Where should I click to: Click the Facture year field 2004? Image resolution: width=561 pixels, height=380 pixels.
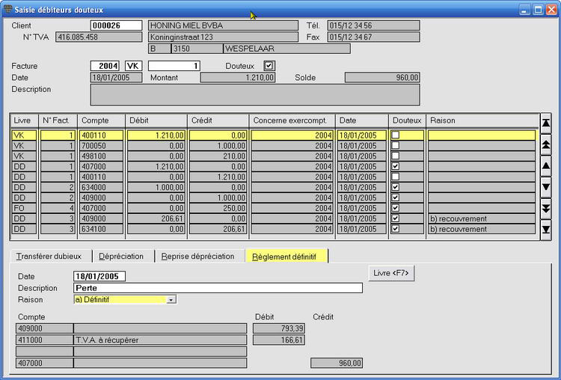[105, 66]
